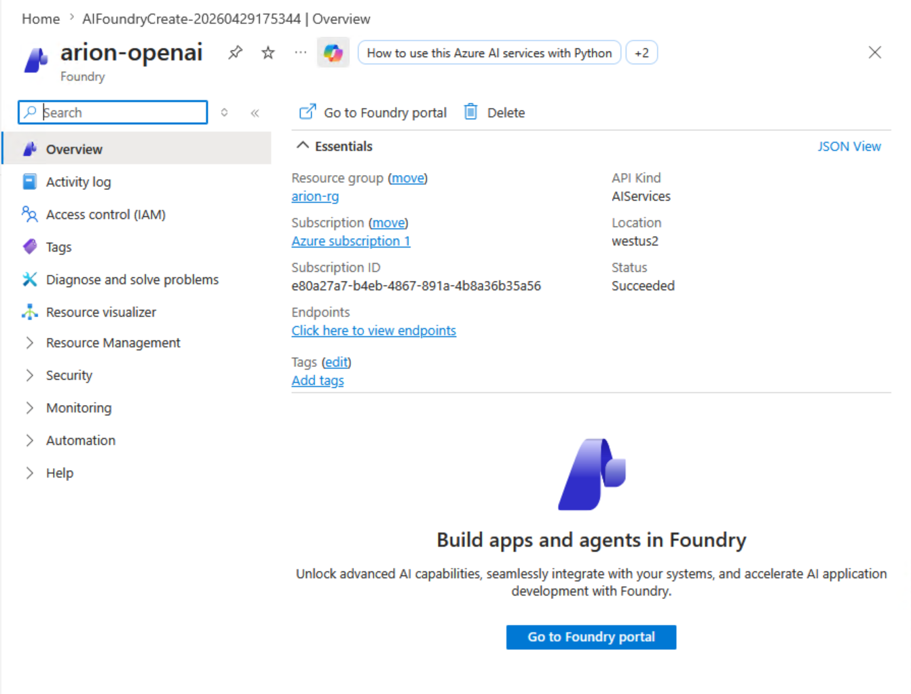Image resolution: width=911 pixels, height=694 pixels.
Task: Click the Delete toolbar command
Action: point(494,113)
